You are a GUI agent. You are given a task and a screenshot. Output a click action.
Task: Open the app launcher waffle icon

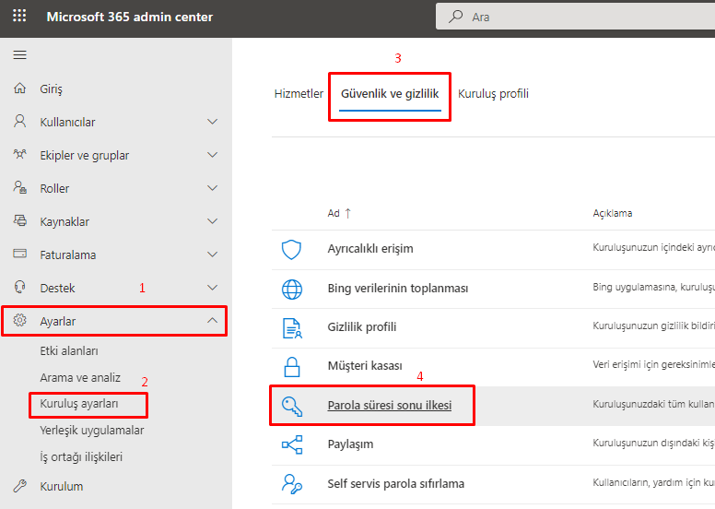click(x=19, y=17)
